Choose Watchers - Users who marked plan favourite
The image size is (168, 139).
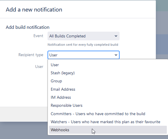pos(108,122)
